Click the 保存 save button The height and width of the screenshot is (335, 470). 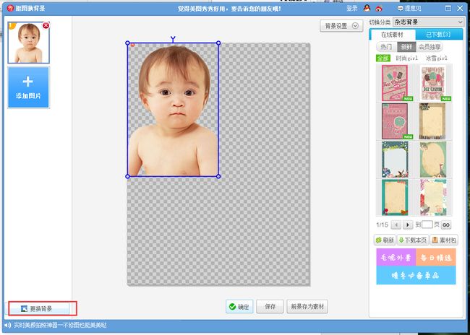click(x=270, y=307)
